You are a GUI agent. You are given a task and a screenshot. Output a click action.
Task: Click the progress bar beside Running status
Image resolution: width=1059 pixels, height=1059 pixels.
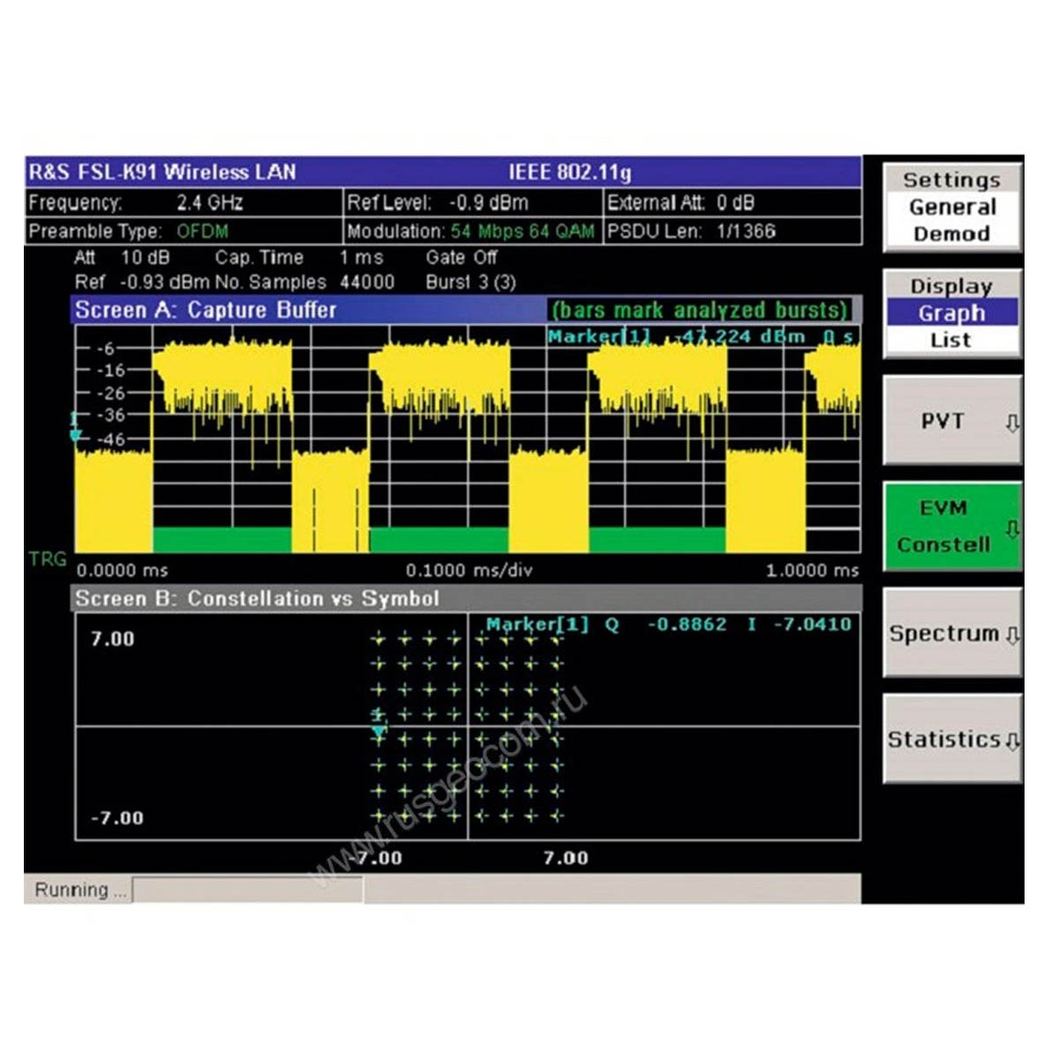click(x=247, y=890)
